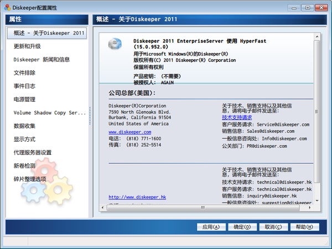Click the Diskeeper disk logo in about panel
Image resolution: width=332 pixels, height=249 pixels.
tap(115, 45)
